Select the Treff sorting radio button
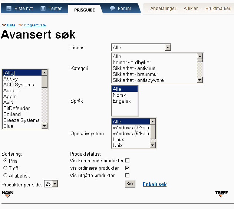 [x=5, y=168]
